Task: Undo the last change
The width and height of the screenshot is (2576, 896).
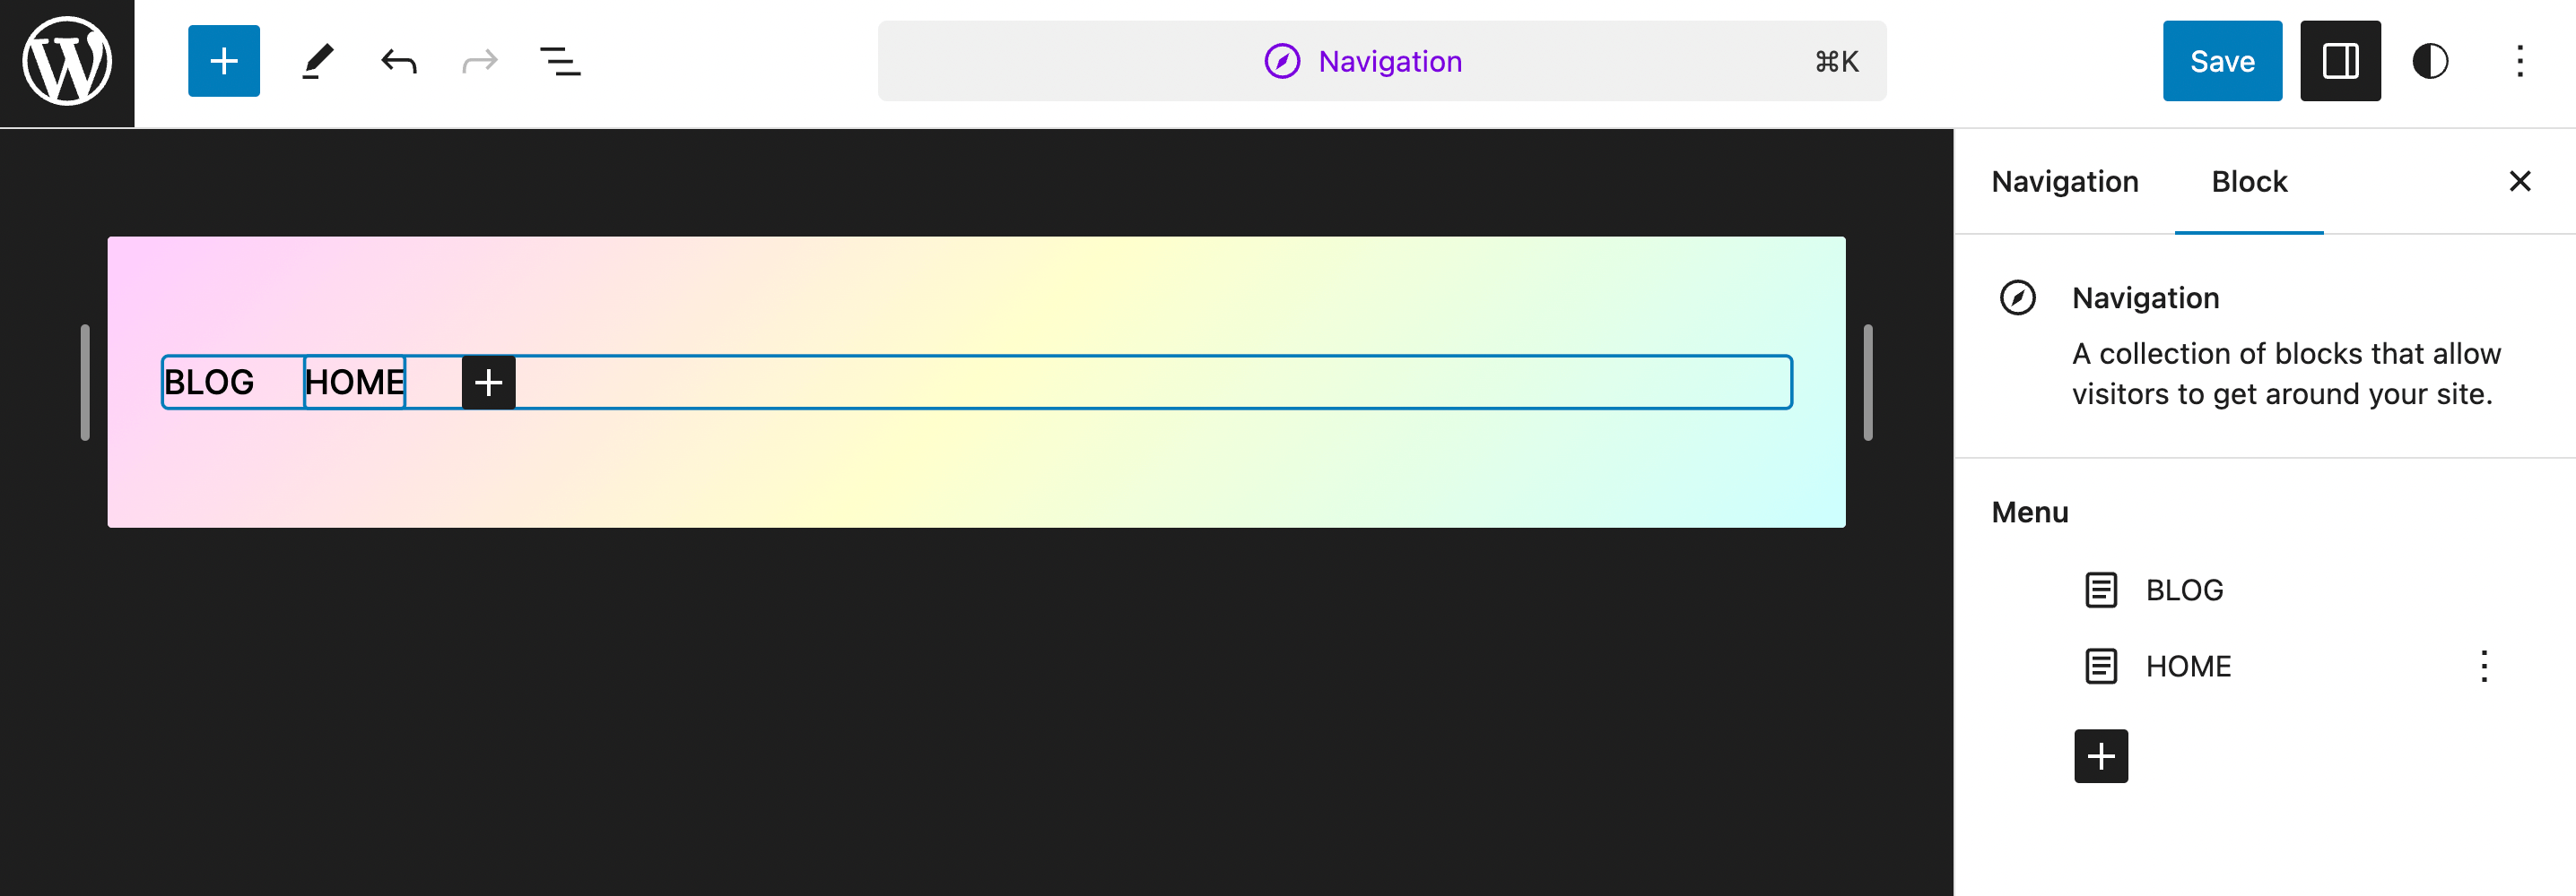Action: click(397, 61)
